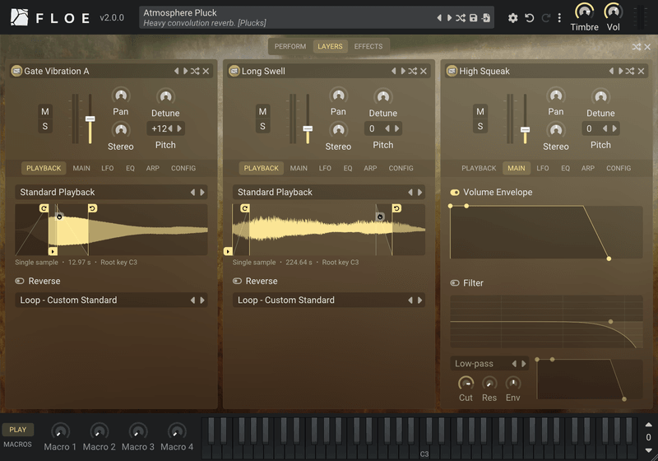Open Standard Playback dropdown in Gate Vibration A

click(x=111, y=193)
